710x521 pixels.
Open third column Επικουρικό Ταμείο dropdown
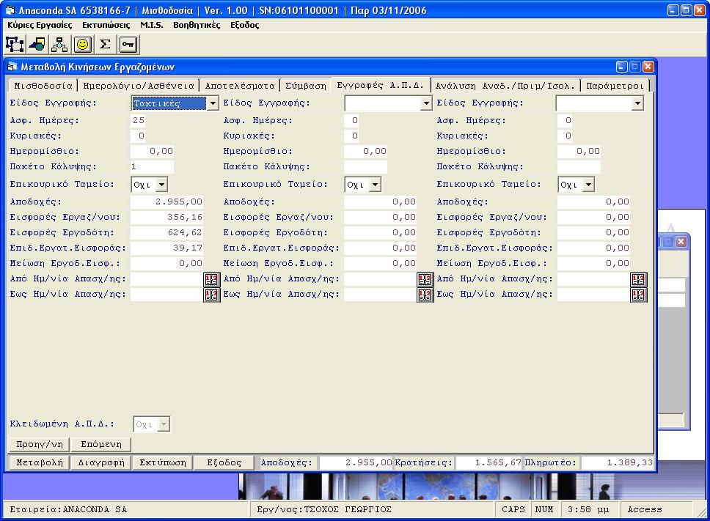click(x=588, y=185)
